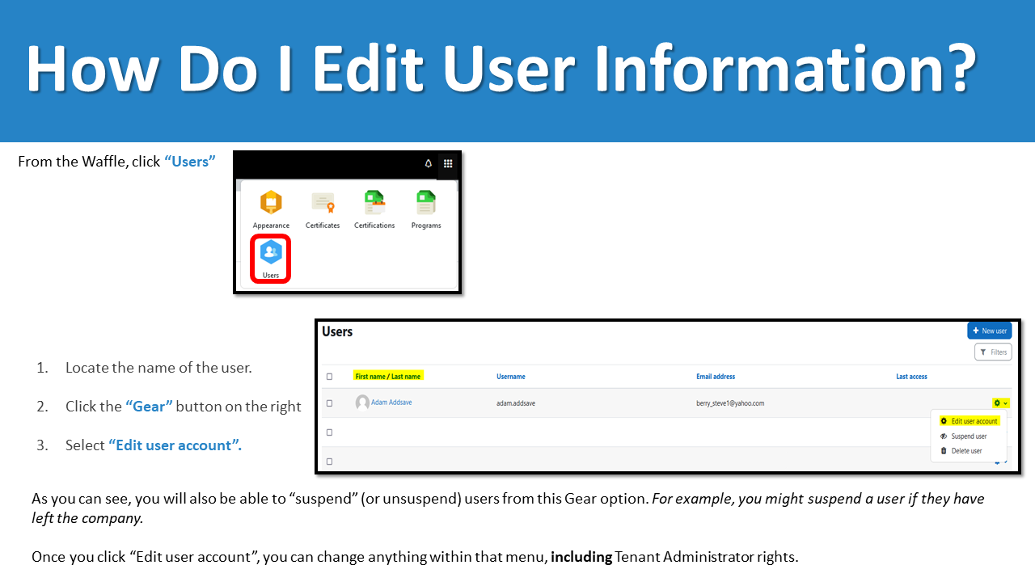Image resolution: width=1035 pixels, height=582 pixels.
Task: Open the notification bell icon
Action: tap(428, 163)
